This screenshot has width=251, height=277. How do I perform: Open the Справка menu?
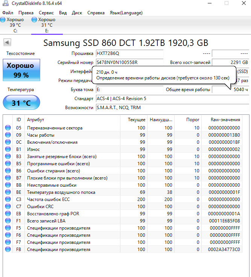click(96, 13)
